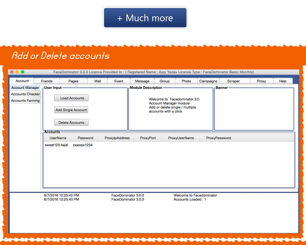Image resolution: width=306 pixels, height=245 pixels.
Task: Click the Load Accounts button
Action: pos(72,98)
